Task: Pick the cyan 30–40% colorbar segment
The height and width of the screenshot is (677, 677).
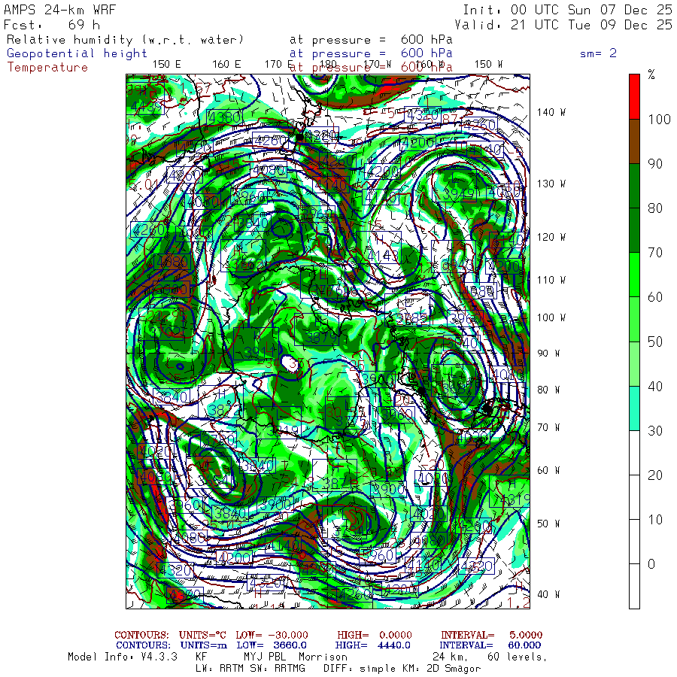Action: (x=634, y=408)
